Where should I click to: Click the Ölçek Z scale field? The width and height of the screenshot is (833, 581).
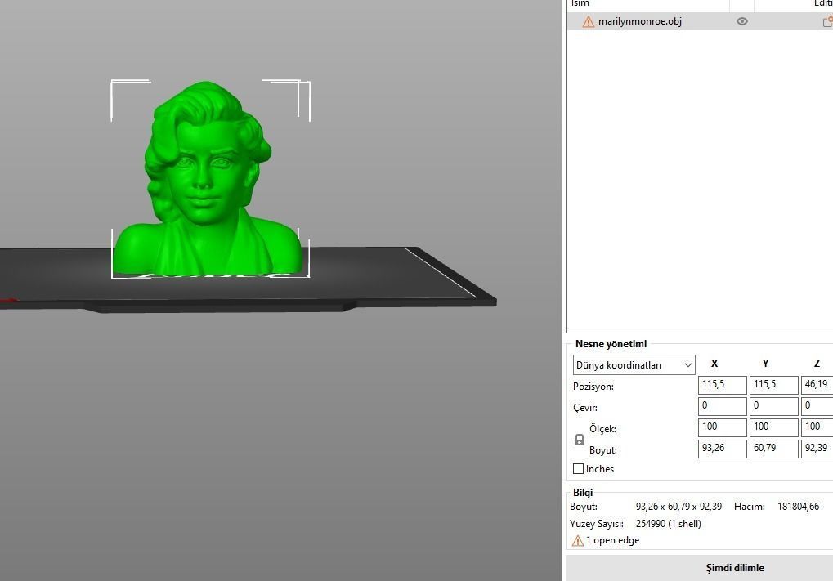817,427
